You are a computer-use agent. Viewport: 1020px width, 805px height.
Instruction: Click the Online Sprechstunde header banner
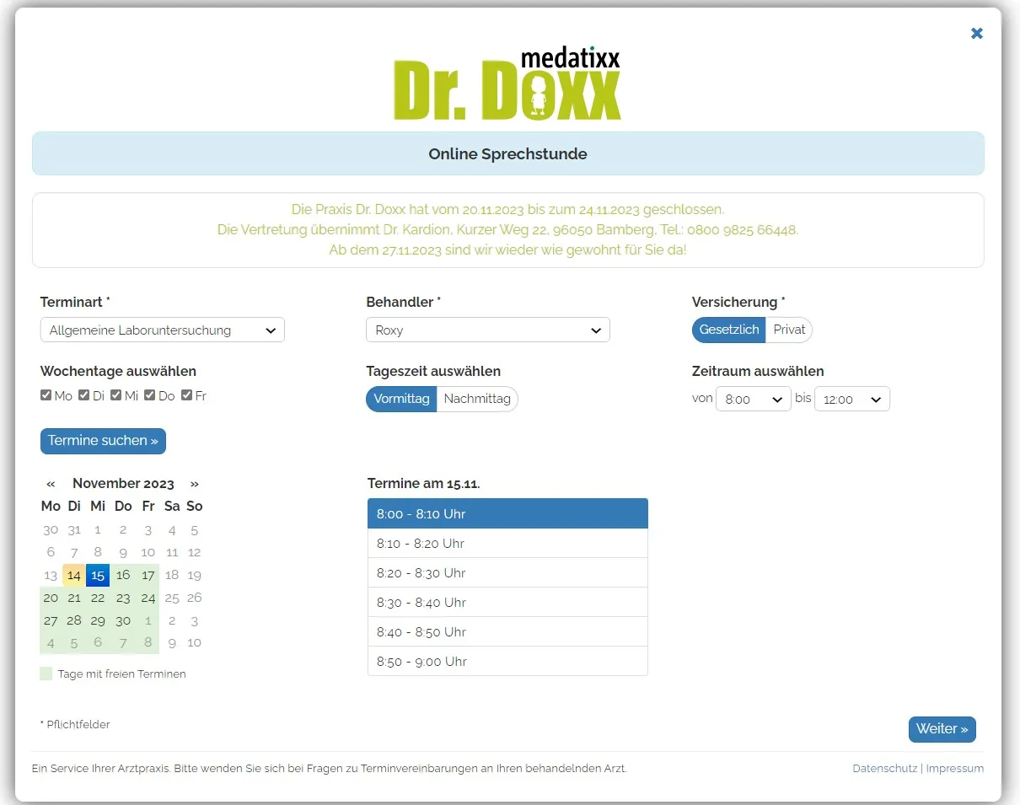point(508,153)
